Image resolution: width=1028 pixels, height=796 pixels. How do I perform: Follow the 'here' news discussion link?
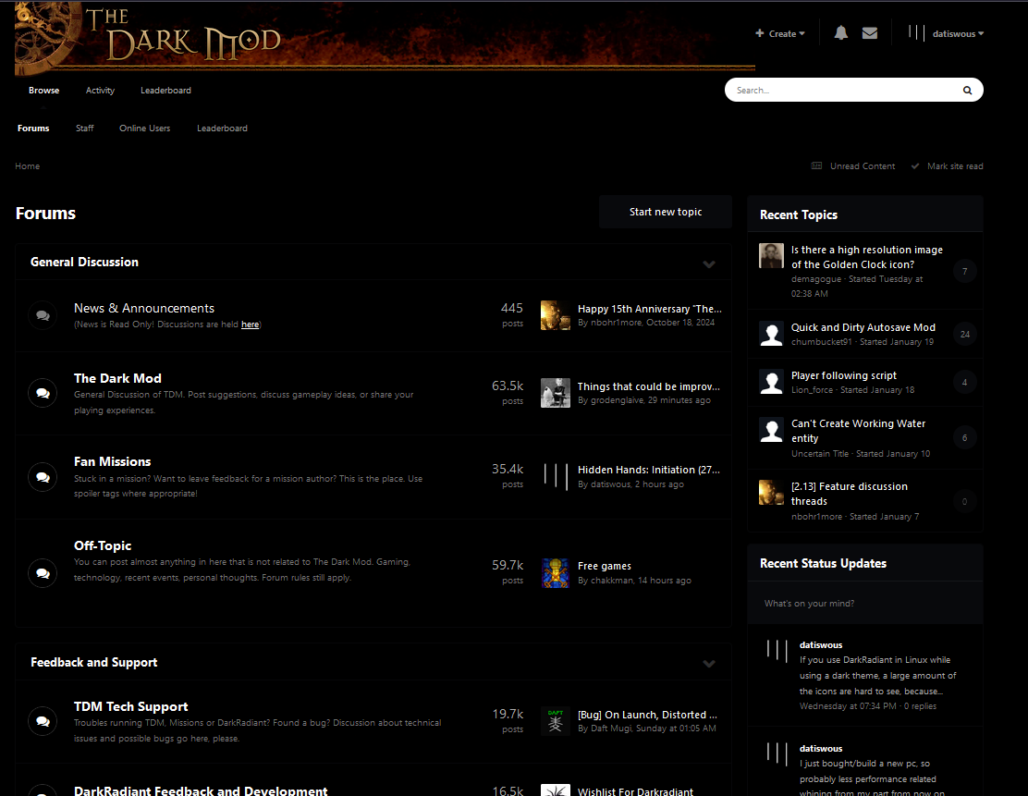click(x=250, y=325)
